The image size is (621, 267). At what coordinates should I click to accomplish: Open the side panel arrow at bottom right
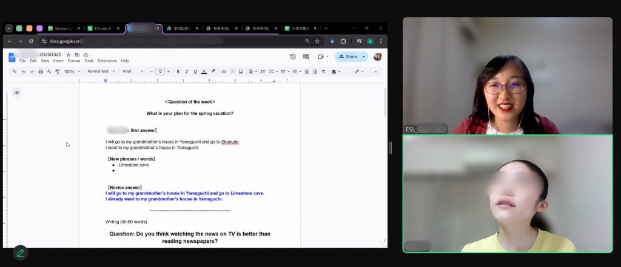coord(384,240)
